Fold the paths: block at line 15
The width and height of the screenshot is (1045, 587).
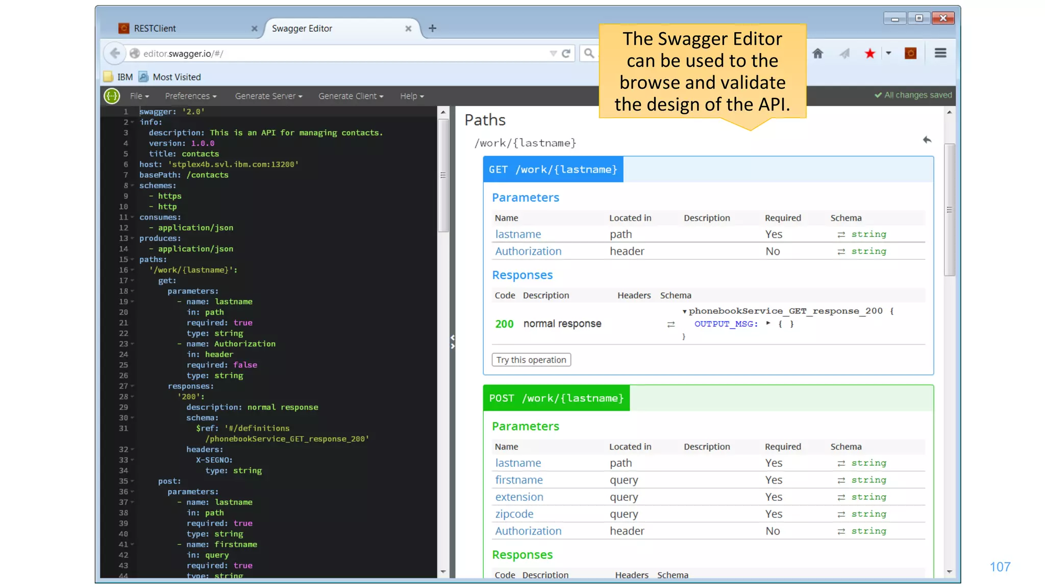coord(133,259)
